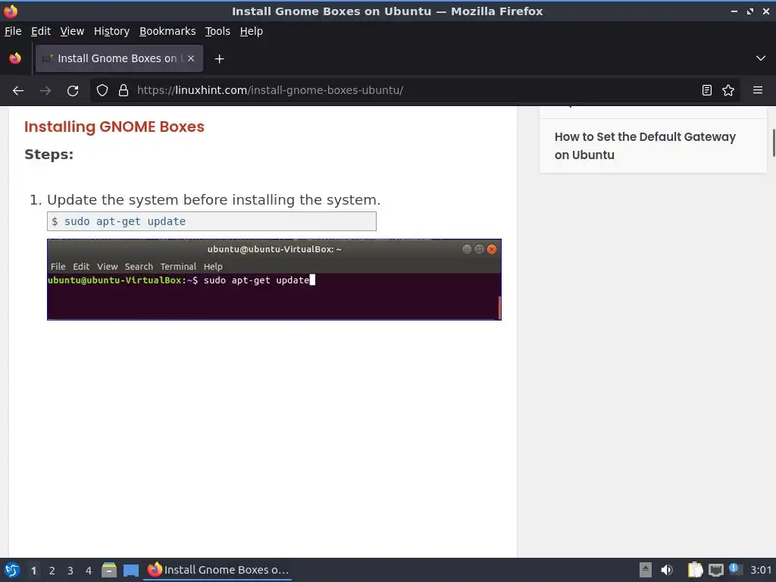
Task: Switch to workspace 1
Action: point(33,570)
